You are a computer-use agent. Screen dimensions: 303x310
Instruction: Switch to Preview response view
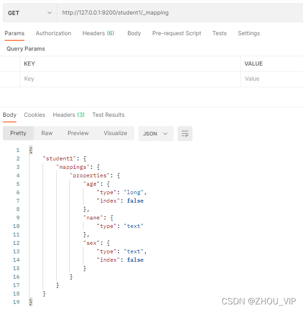tap(78, 133)
